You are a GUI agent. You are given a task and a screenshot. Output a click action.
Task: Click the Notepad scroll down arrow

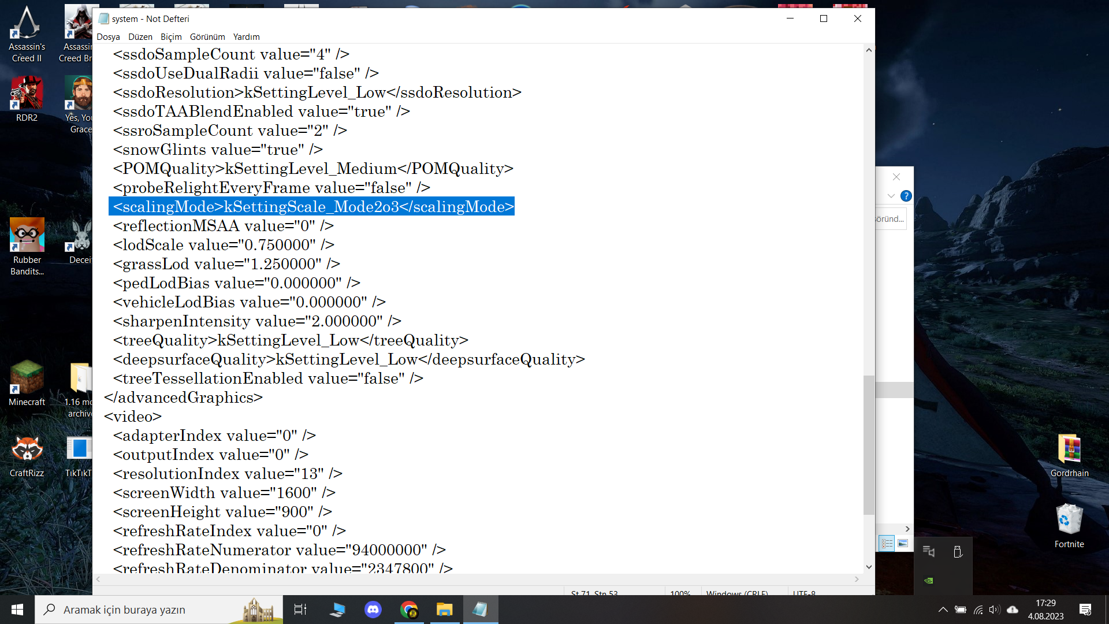click(x=869, y=567)
